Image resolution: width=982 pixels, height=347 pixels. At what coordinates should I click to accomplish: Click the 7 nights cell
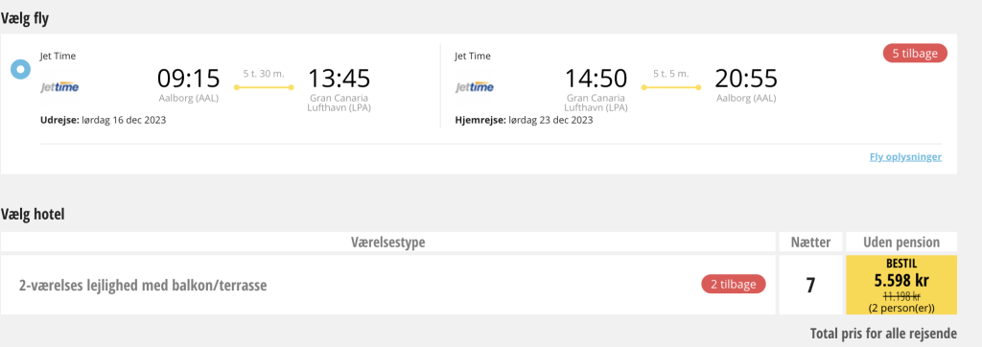tap(810, 285)
